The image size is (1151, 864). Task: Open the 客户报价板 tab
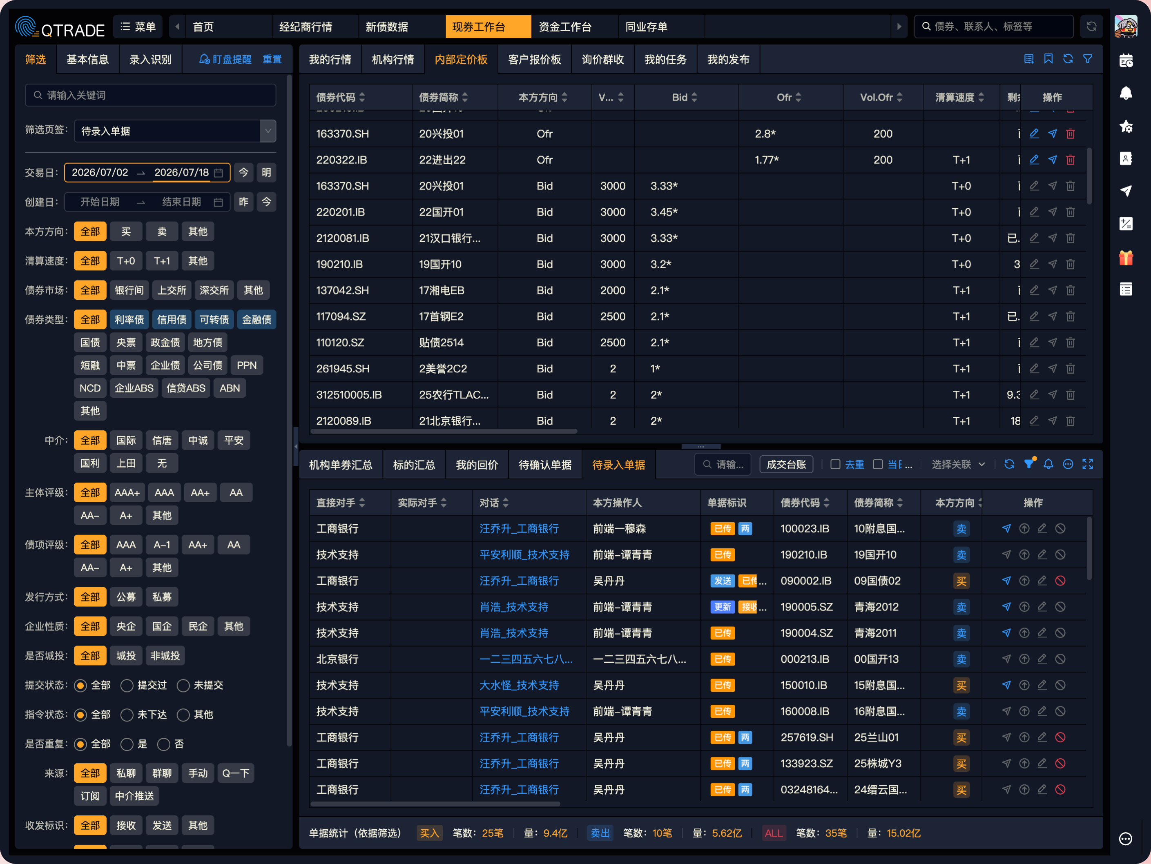pos(534,59)
